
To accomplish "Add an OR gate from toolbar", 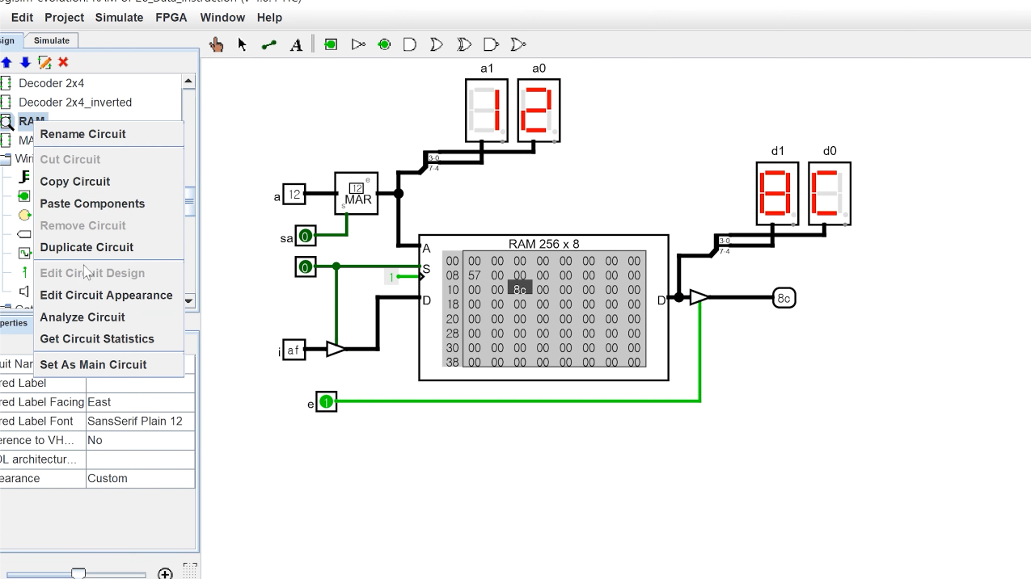I will pyautogui.click(x=437, y=45).
